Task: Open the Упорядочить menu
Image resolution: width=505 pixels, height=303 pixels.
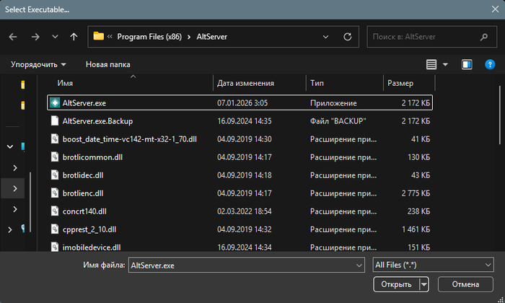Action: 38,64
